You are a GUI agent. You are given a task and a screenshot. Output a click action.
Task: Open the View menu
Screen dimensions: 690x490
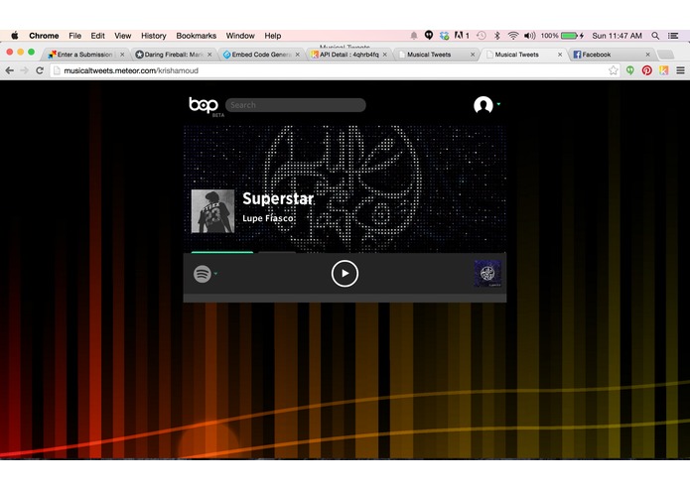pos(123,36)
